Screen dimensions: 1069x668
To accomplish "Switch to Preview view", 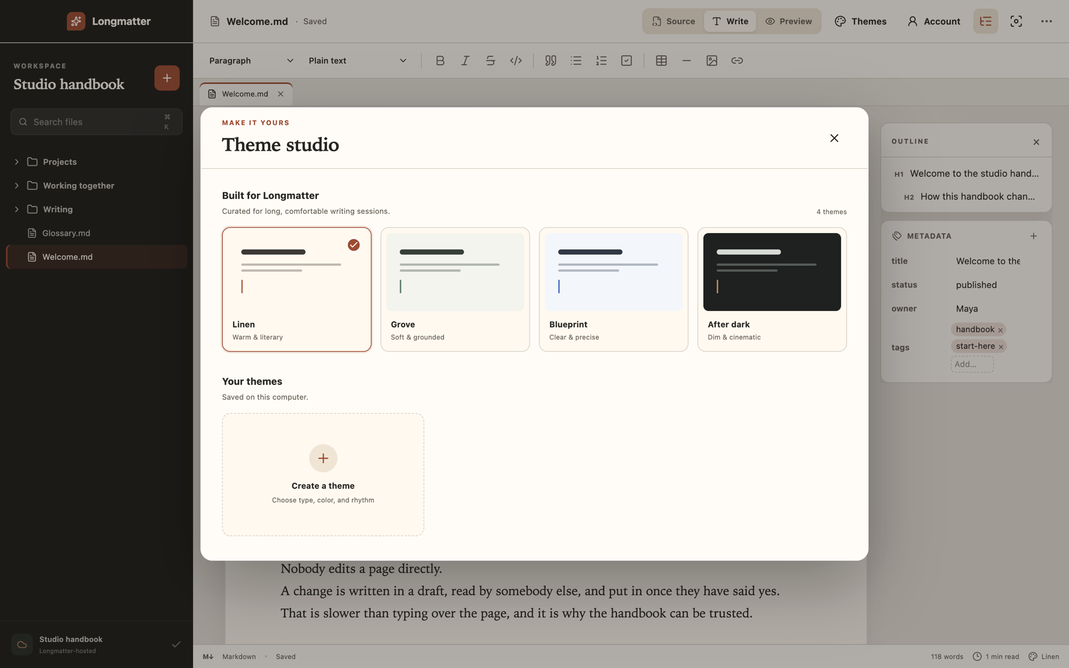I will point(788,21).
